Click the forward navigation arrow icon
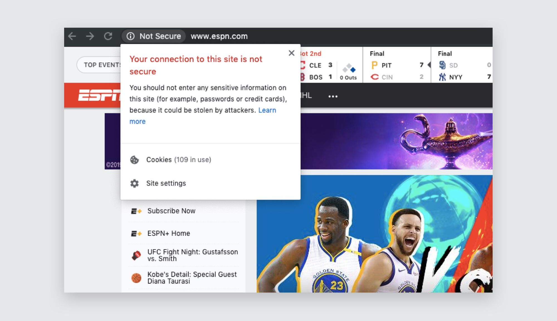The image size is (557, 321). pyautogui.click(x=90, y=36)
